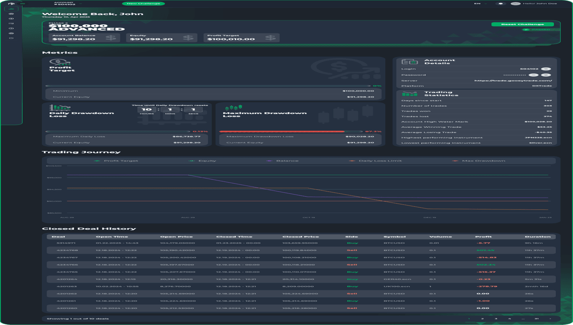Click the Reset Challenge button

click(x=522, y=24)
